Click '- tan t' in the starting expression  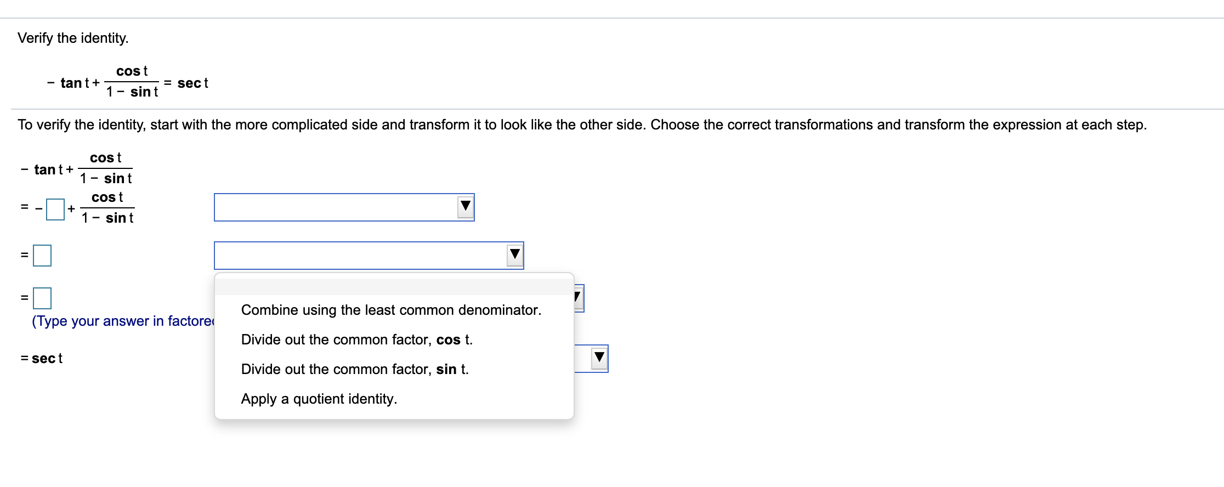(x=46, y=169)
